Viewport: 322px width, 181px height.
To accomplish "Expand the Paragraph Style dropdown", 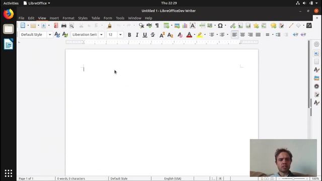I will [50, 35].
